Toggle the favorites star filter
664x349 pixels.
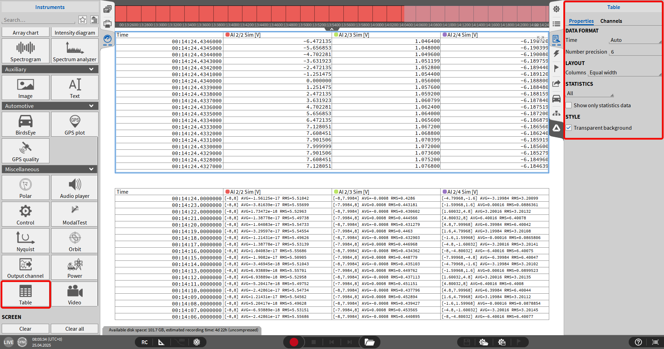83,20
